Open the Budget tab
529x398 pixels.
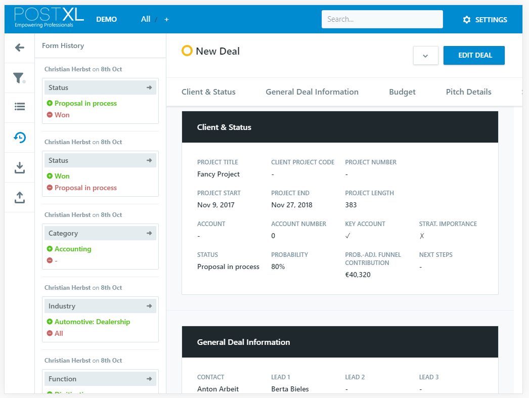[402, 92]
